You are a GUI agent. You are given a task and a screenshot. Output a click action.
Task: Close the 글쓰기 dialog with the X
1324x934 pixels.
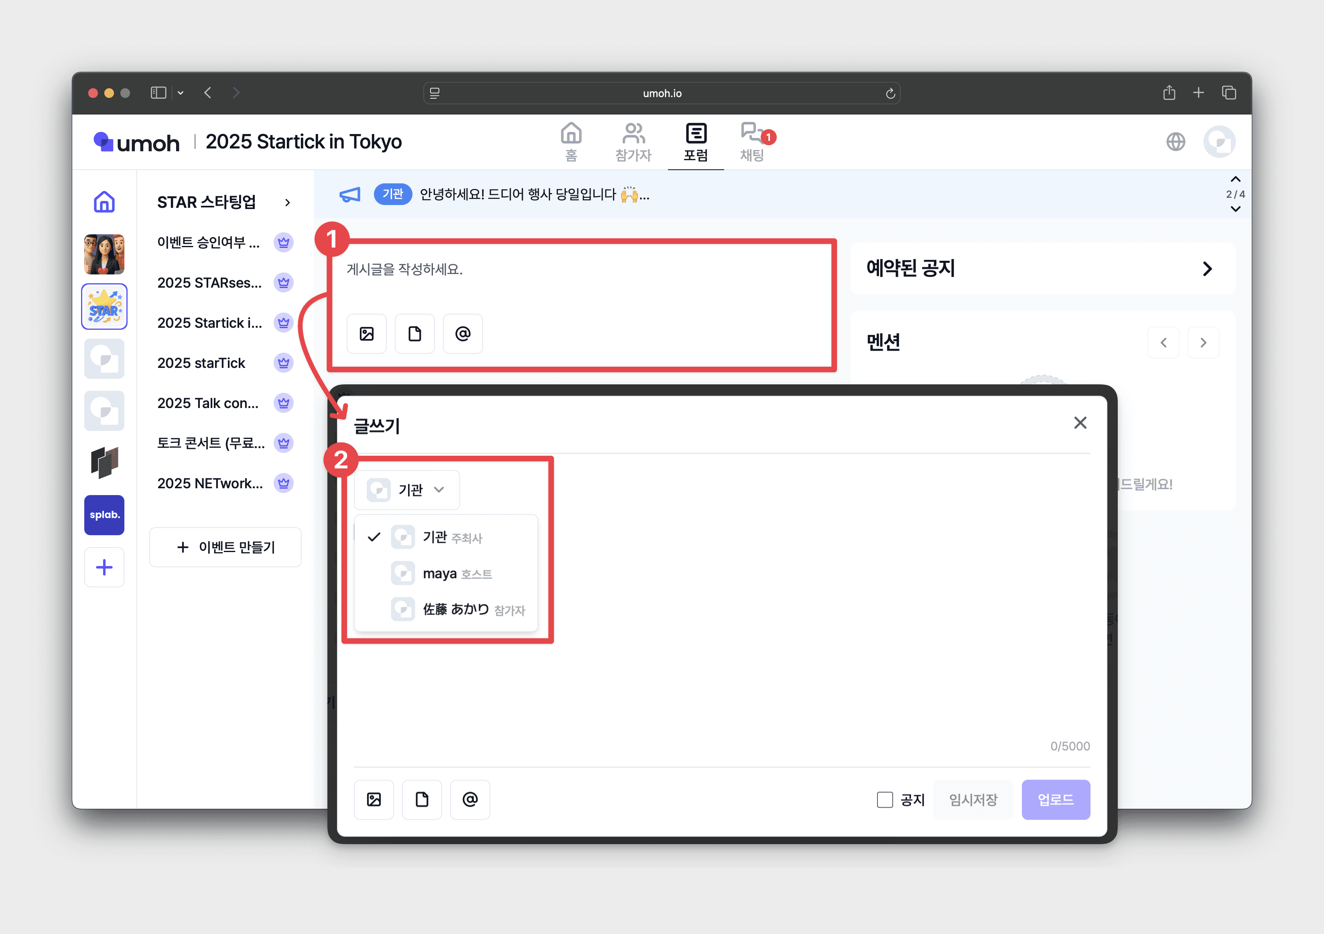coord(1080,422)
